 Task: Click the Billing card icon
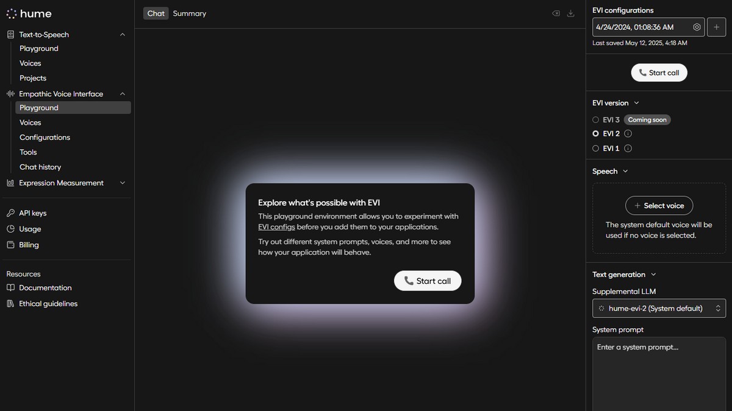point(10,245)
